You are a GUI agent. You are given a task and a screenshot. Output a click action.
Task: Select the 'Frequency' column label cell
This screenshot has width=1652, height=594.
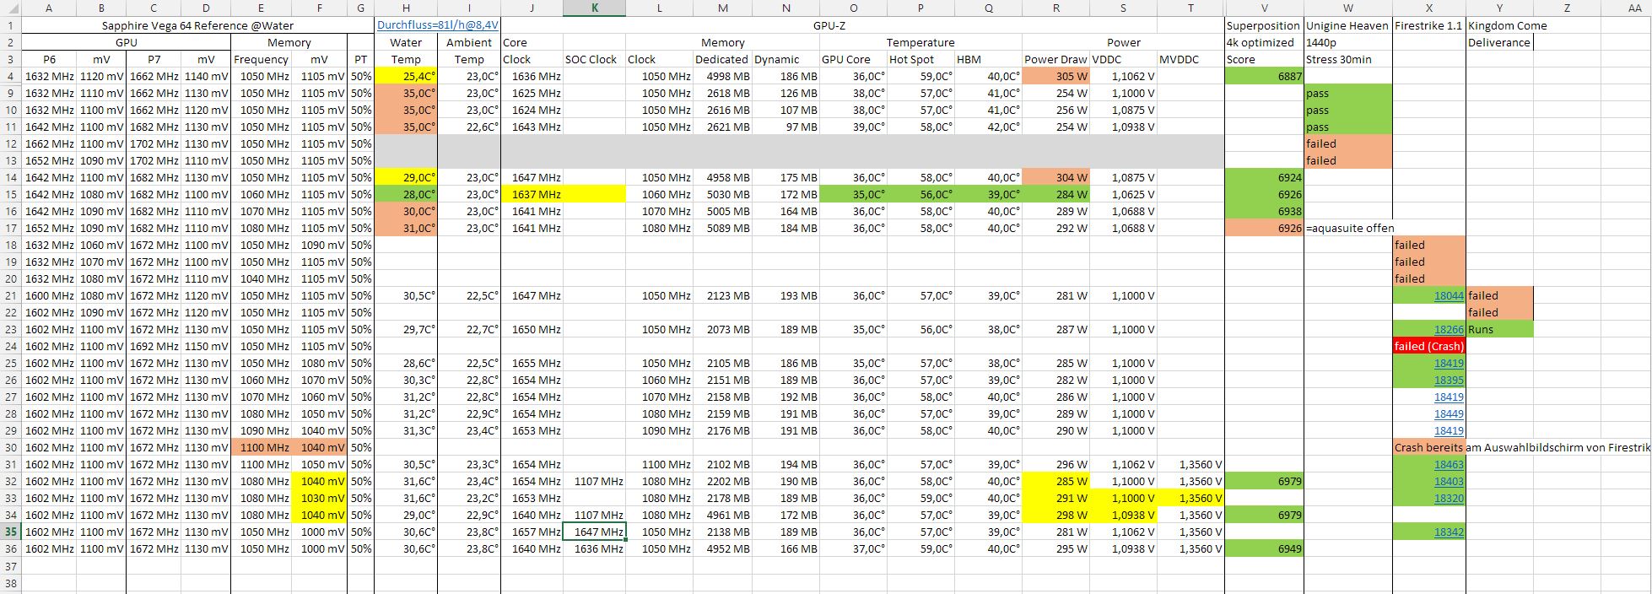pos(261,59)
